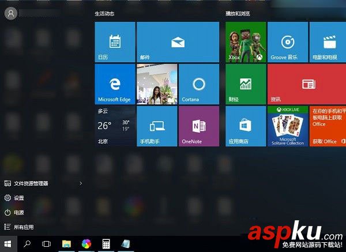This screenshot has width=346, height=252.
Task: Open the 北京 weather tile
Action: [x=115, y=126]
